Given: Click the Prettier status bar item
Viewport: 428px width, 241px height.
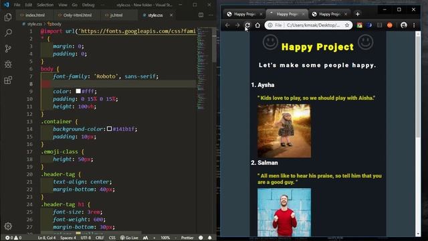Looking at the screenshot, I should pyautogui.click(x=187, y=238).
